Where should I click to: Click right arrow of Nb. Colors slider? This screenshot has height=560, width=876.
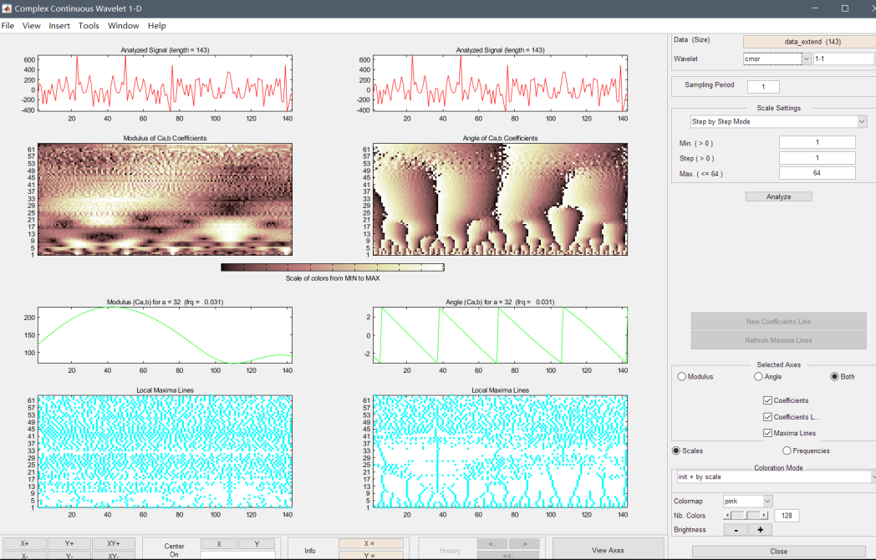[x=766, y=516]
